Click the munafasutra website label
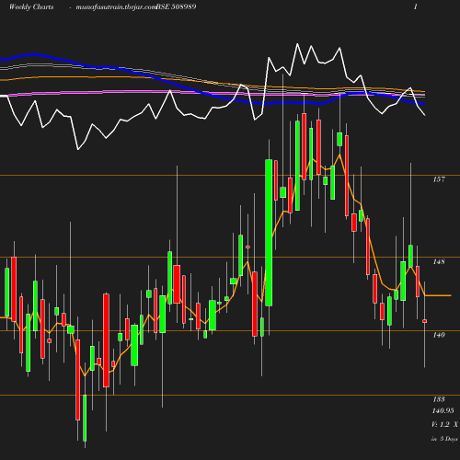The width and height of the screenshot is (460, 460). (x=116, y=6)
